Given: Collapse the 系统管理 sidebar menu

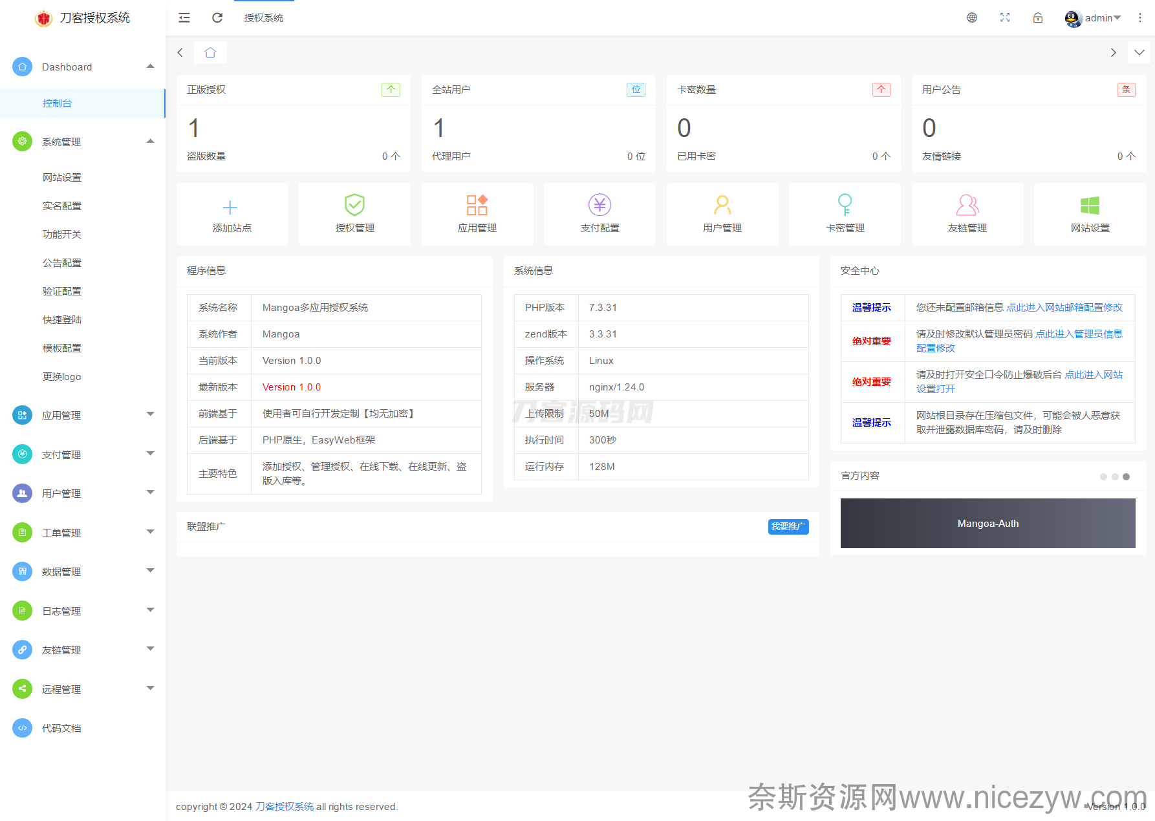Looking at the screenshot, I should (x=83, y=142).
